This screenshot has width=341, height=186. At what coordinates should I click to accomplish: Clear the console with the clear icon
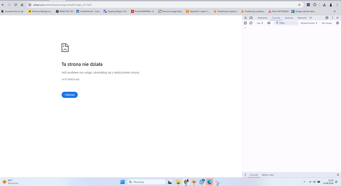251,23
